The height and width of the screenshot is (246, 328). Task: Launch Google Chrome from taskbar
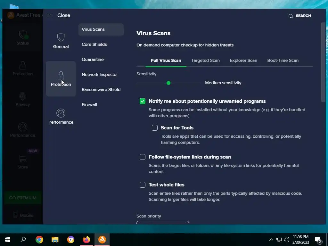point(39,240)
